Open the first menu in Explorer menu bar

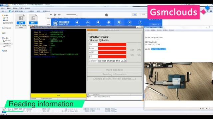click(3, 8)
